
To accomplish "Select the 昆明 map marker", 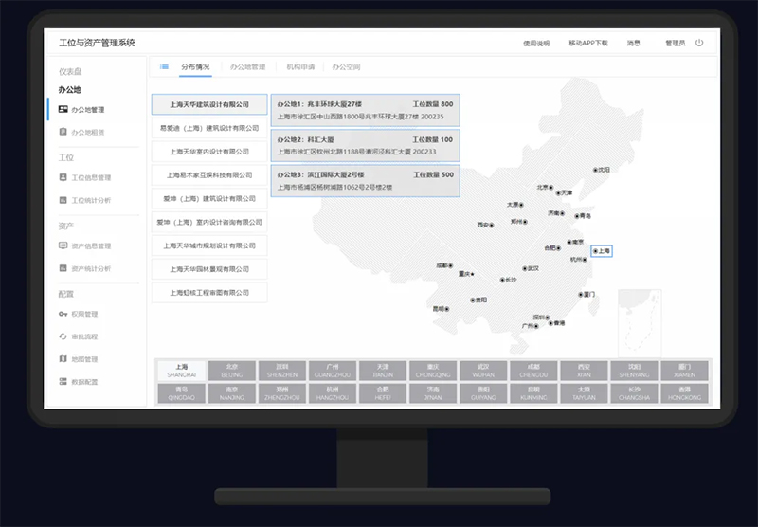I will coord(441,308).
